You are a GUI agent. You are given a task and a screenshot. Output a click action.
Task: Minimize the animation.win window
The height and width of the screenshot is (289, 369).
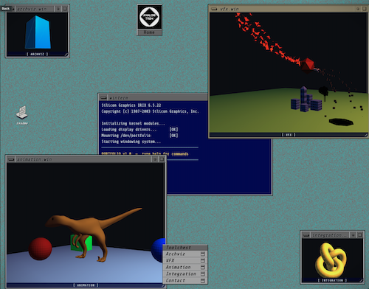[155, 159]
